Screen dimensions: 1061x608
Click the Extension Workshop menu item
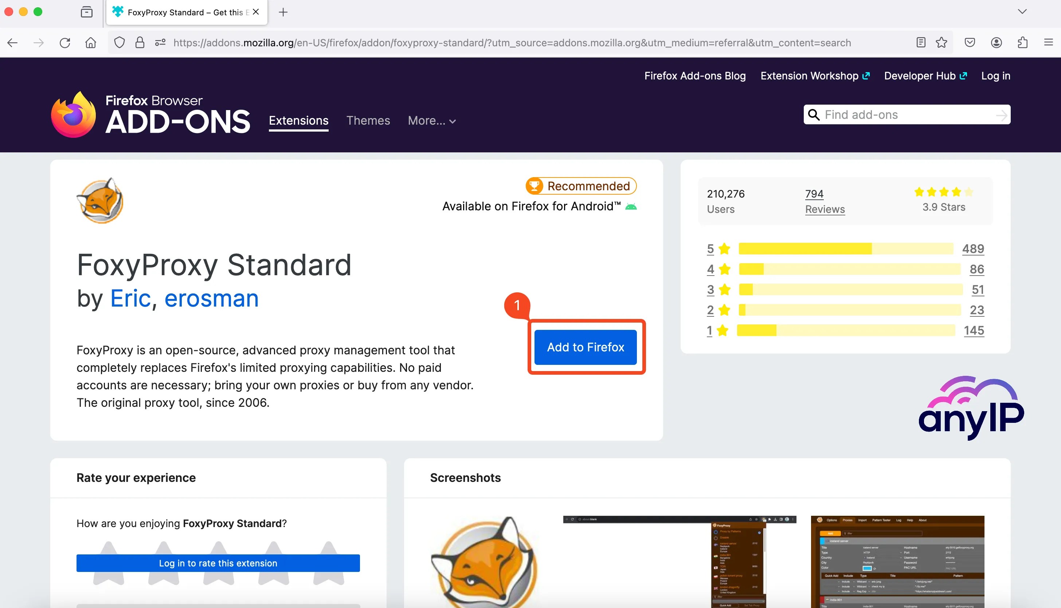pos(814,76)
